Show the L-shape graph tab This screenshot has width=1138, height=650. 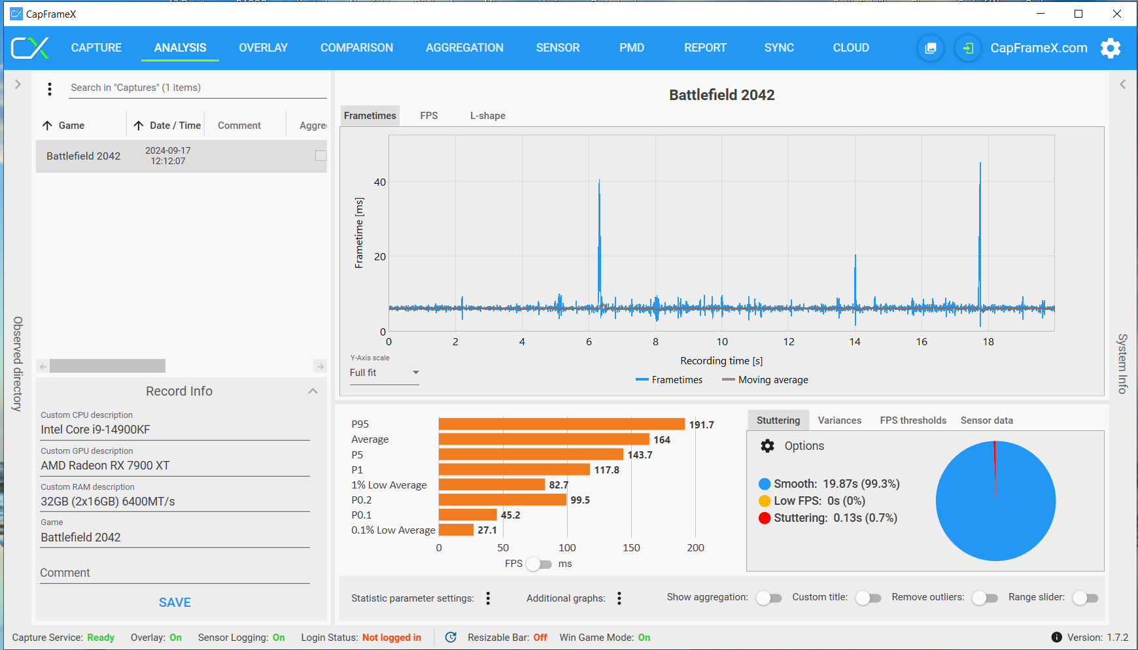pos(488,116)
